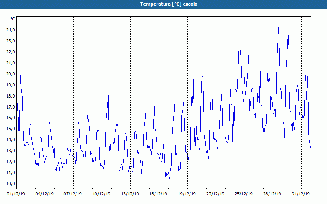The height and width of the screenshot is (204, 327).
Task: Click the 19,0 y-axis label
Action: [x=11, y=85]
